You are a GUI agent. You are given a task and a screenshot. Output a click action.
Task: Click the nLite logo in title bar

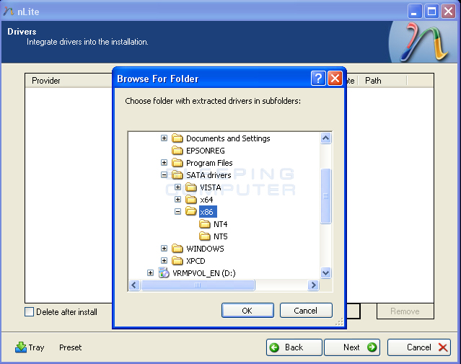8,11
